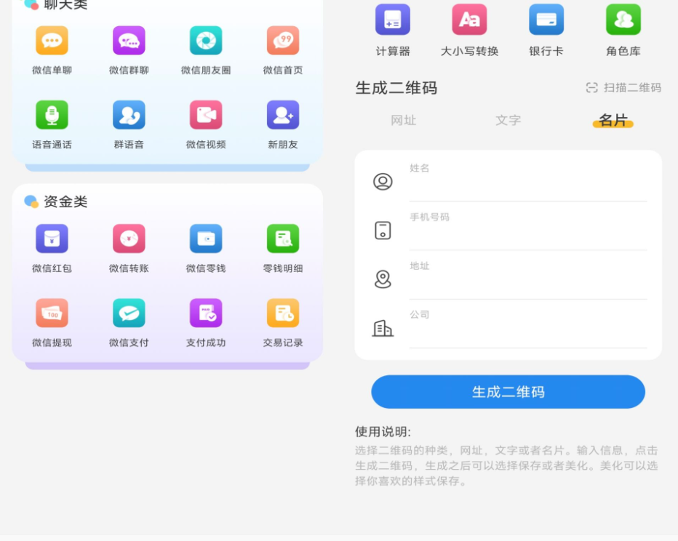Select the 交易记录 icon
Screen dimensions: 678x541
coord(283,313)
